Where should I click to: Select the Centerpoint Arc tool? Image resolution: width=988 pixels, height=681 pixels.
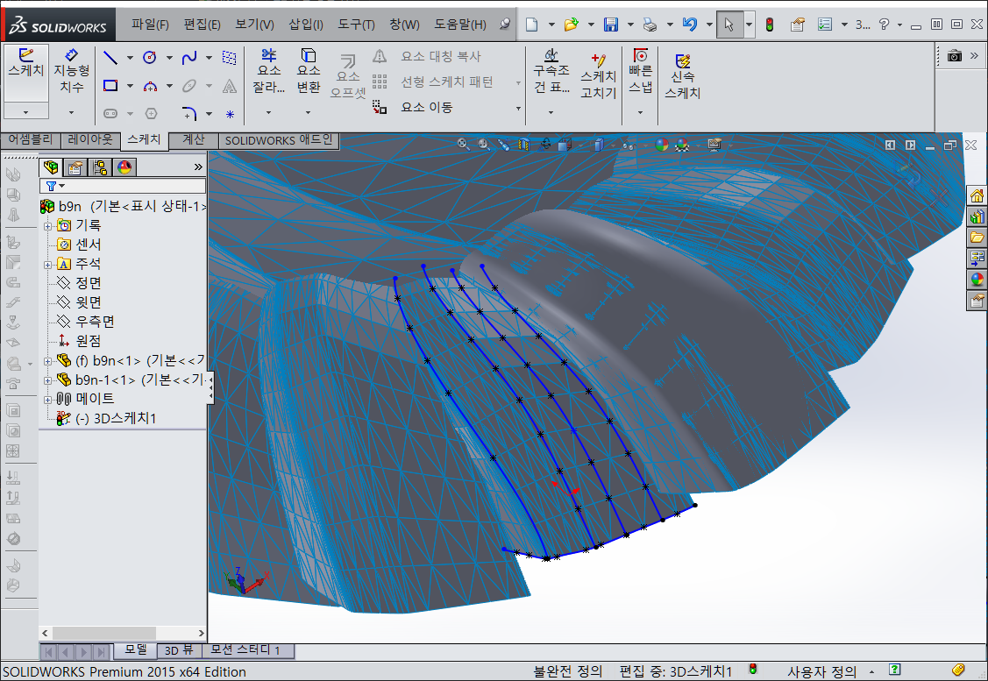[150, 86]
